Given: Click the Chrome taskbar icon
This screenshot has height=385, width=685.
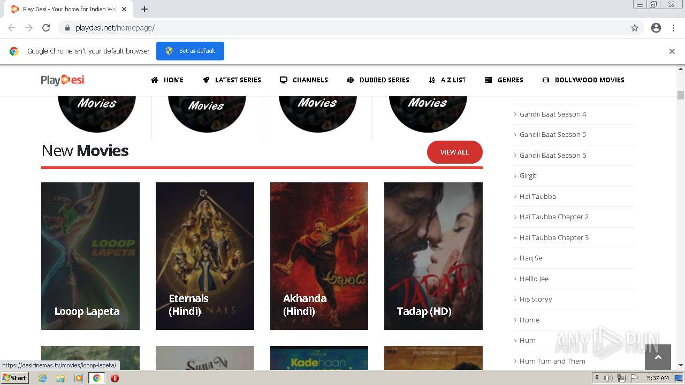Looking at the screenshot, I should pyautogui.click(x=96, y=378).
